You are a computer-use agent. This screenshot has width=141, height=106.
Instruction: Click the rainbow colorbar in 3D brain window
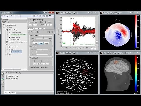click(136, 74)
